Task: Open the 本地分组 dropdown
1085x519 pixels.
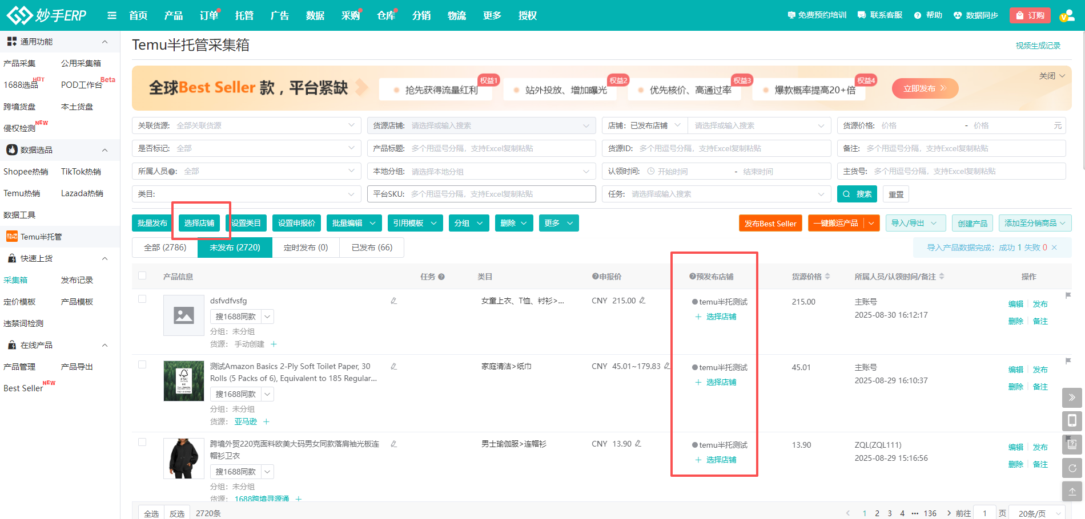Action: (x=481, y=171)
